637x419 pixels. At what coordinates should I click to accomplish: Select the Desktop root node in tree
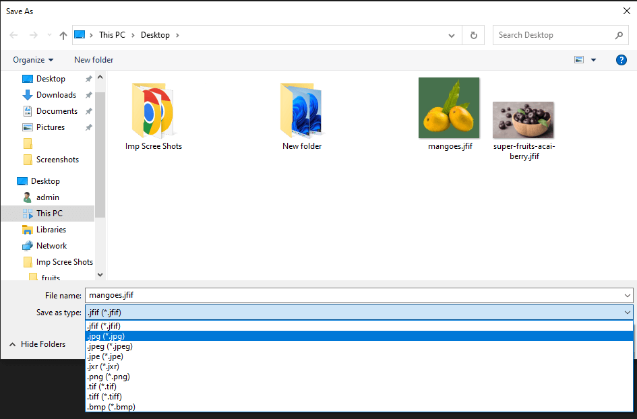point(45,181)
